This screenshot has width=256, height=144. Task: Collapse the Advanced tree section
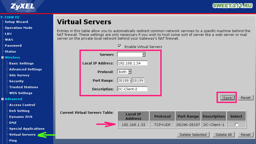tap(2, 99)
